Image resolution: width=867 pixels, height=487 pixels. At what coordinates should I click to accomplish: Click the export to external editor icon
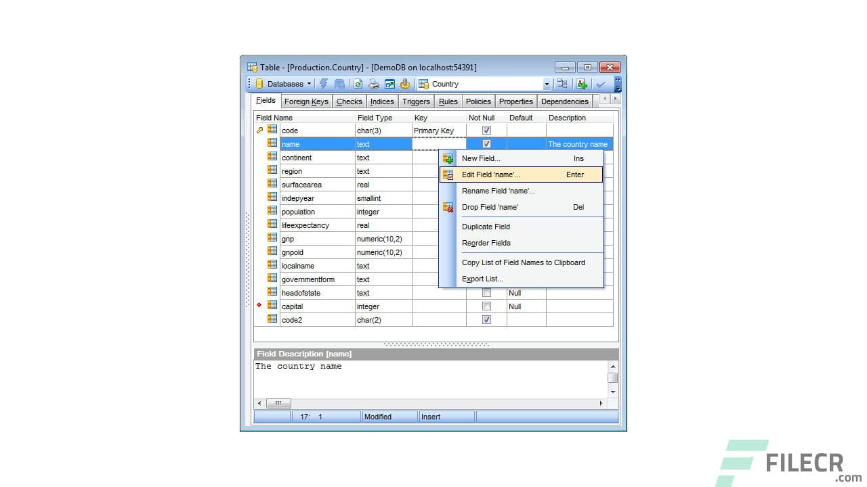[x=389, y=83]
